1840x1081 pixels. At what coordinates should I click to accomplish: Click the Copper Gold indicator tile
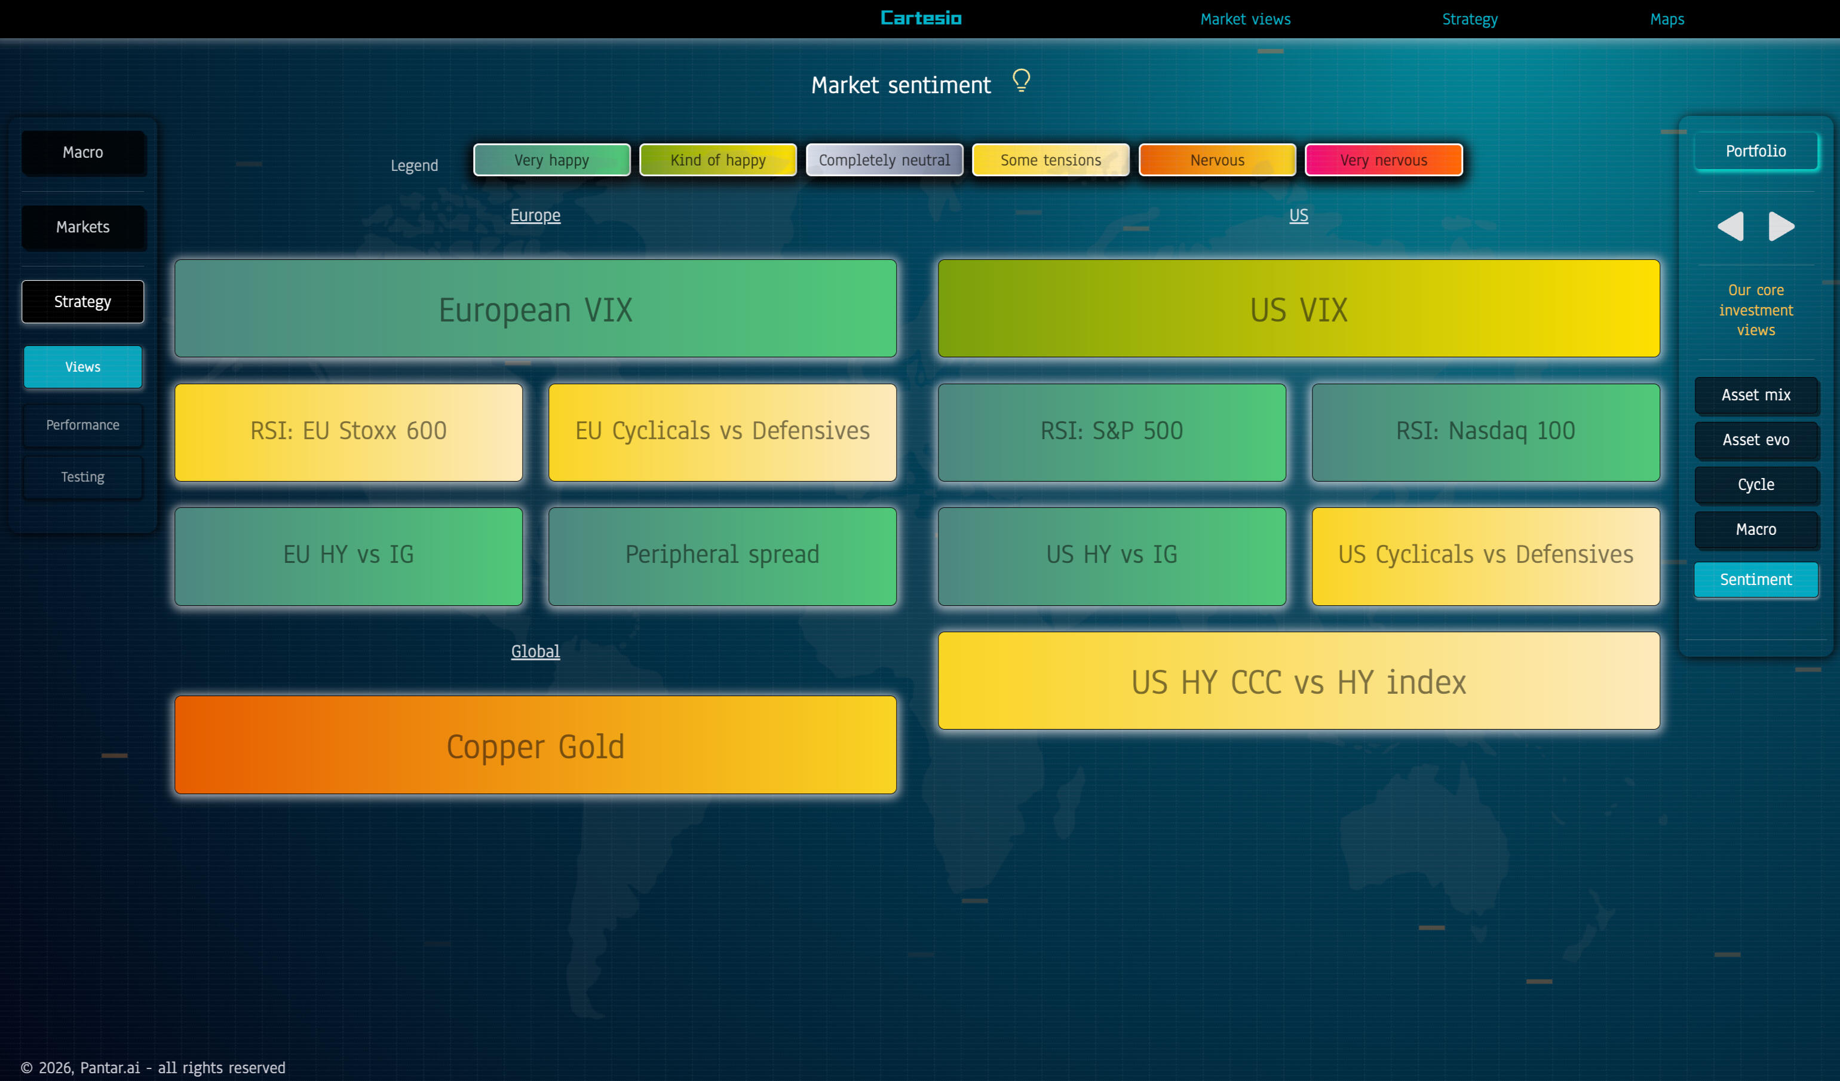tap(535, 746)
